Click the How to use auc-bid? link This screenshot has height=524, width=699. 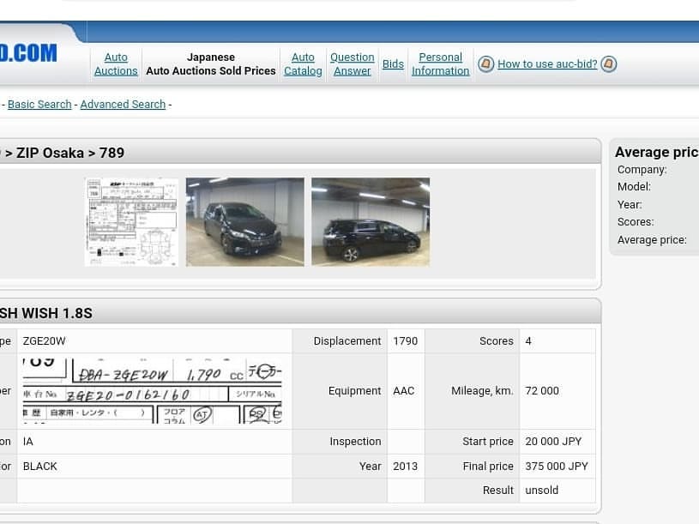547,63
